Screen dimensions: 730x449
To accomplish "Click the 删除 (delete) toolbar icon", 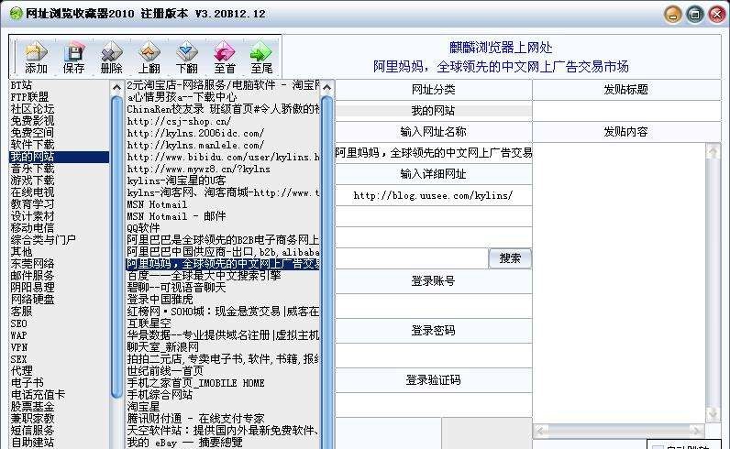I will 112,58.
